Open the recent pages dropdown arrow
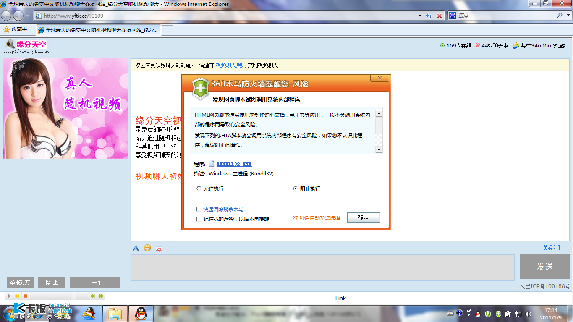The width and height of the screenshot is (573, 322). click(27, 16)
